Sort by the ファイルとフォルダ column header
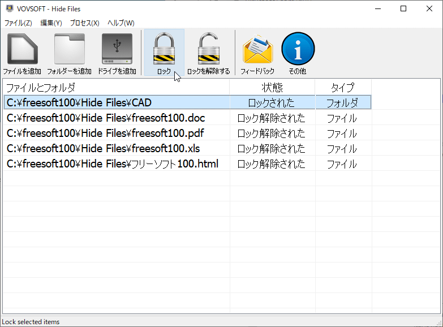 click(x=116, y=87)
